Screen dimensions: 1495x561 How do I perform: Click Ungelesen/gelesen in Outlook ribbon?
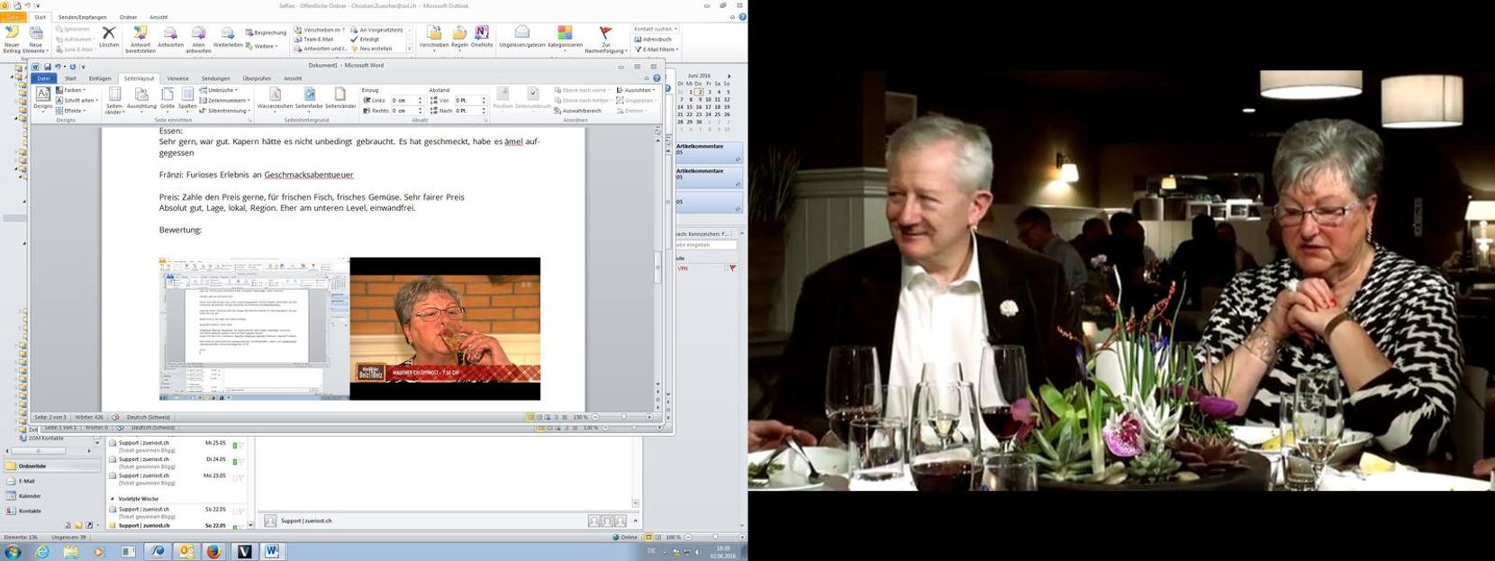521,37
